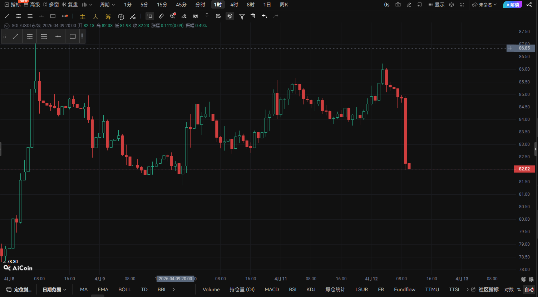Expand the right side panel handle

click(x=536, y=149)
